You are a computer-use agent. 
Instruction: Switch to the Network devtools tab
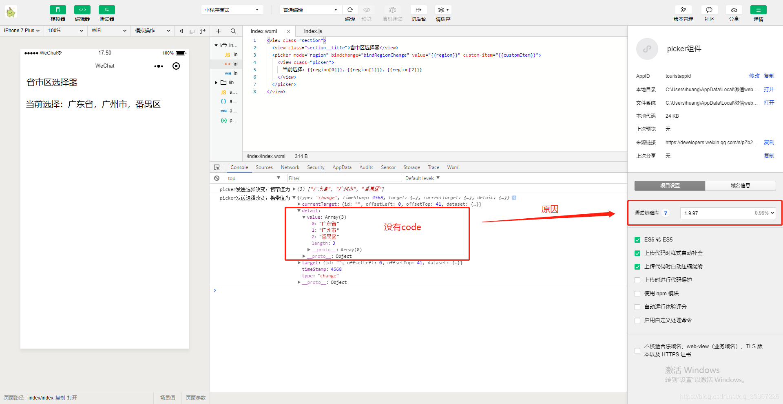point(290,167)
